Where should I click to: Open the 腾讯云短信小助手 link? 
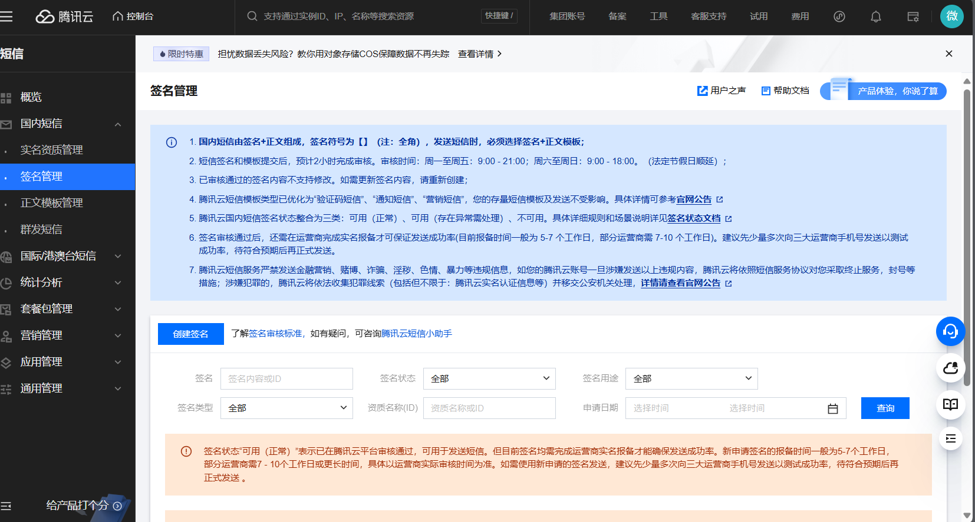point(417,334)
